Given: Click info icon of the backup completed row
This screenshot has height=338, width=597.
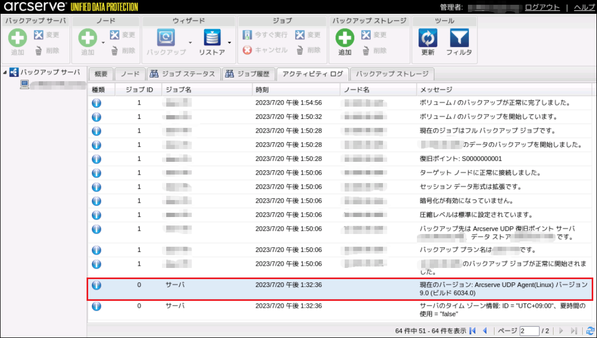Looking at the screenshot, I should [x=96, y=103].
